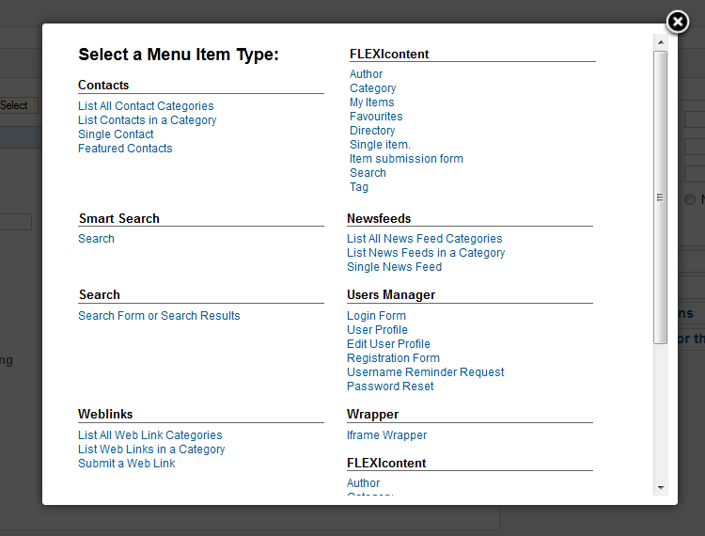The image size is (705, 536).
Task: Select Username Reminder Request
Action: [425, 372]
